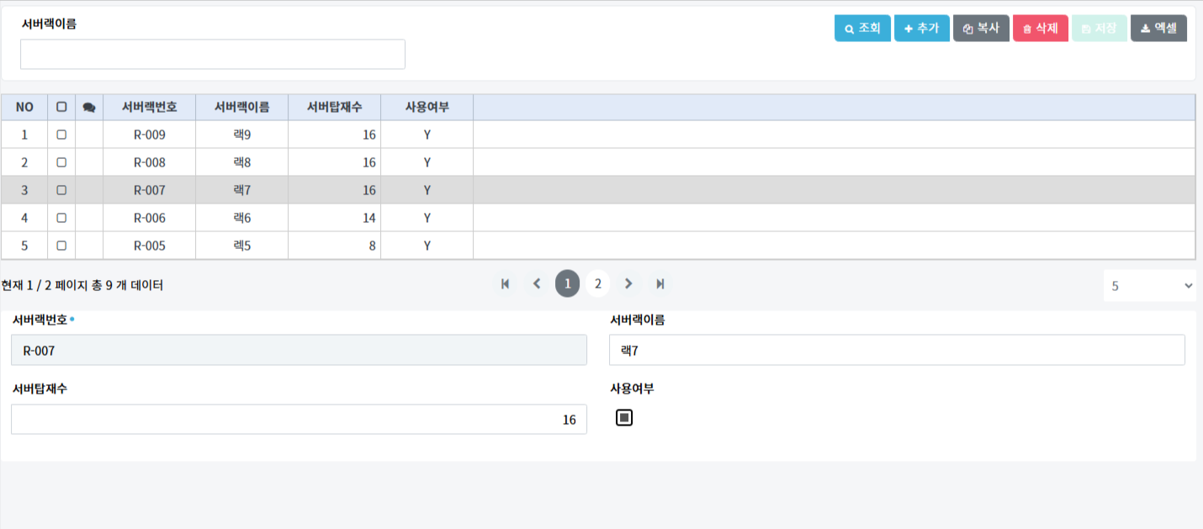Select the R-007 cell in table
The image size is (1203, 529).
point(150,190)
